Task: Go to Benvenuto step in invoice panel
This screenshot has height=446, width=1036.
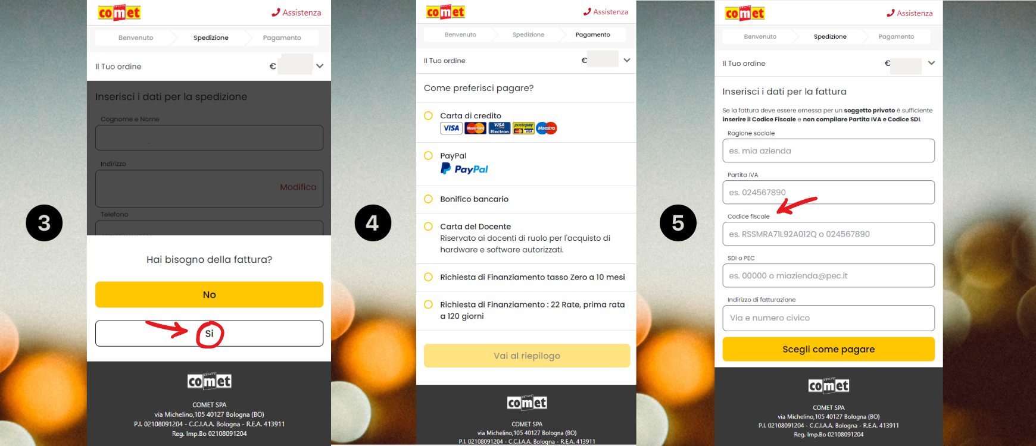Action: [760, 36]
